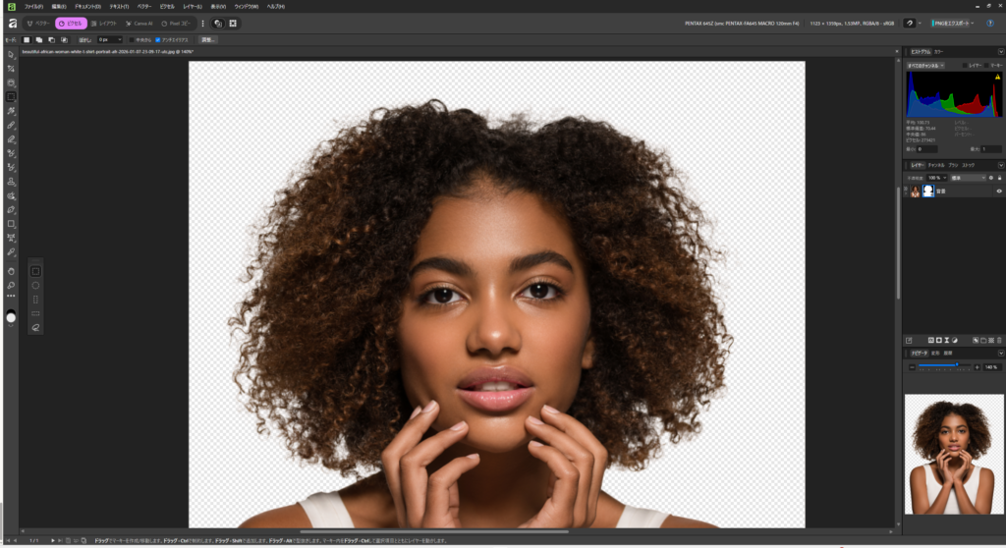
Task: Click the navigator zoom slider
Action: (941, 366)
